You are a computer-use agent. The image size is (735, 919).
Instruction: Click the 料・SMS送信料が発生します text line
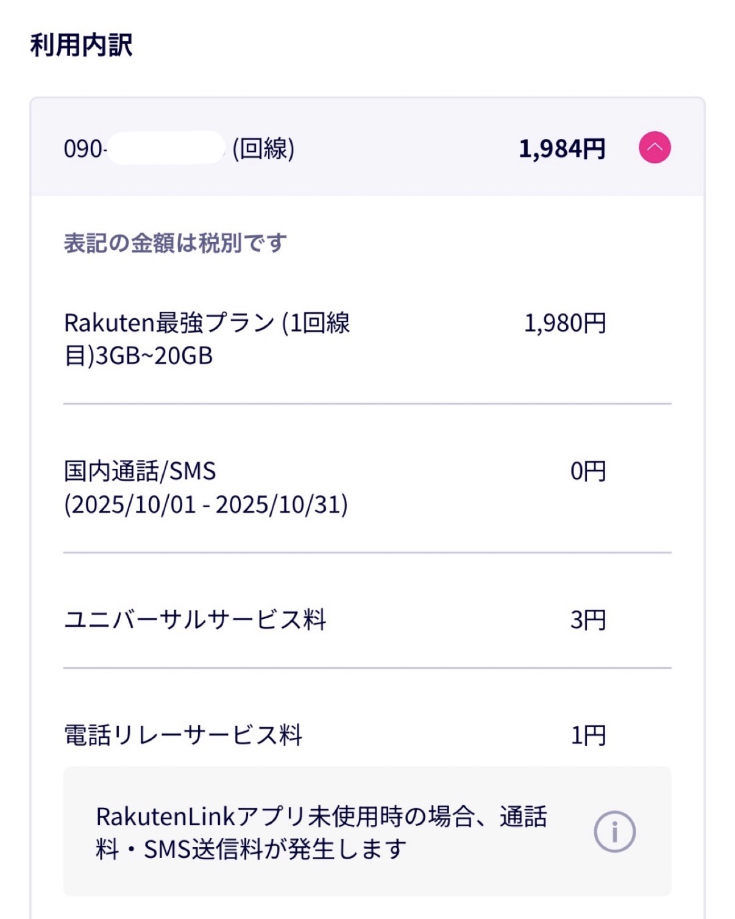(250, 849)
